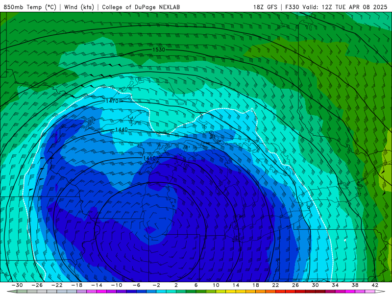Click the 1530 height contour label
392x294 pixels.
tap(159, 50)
